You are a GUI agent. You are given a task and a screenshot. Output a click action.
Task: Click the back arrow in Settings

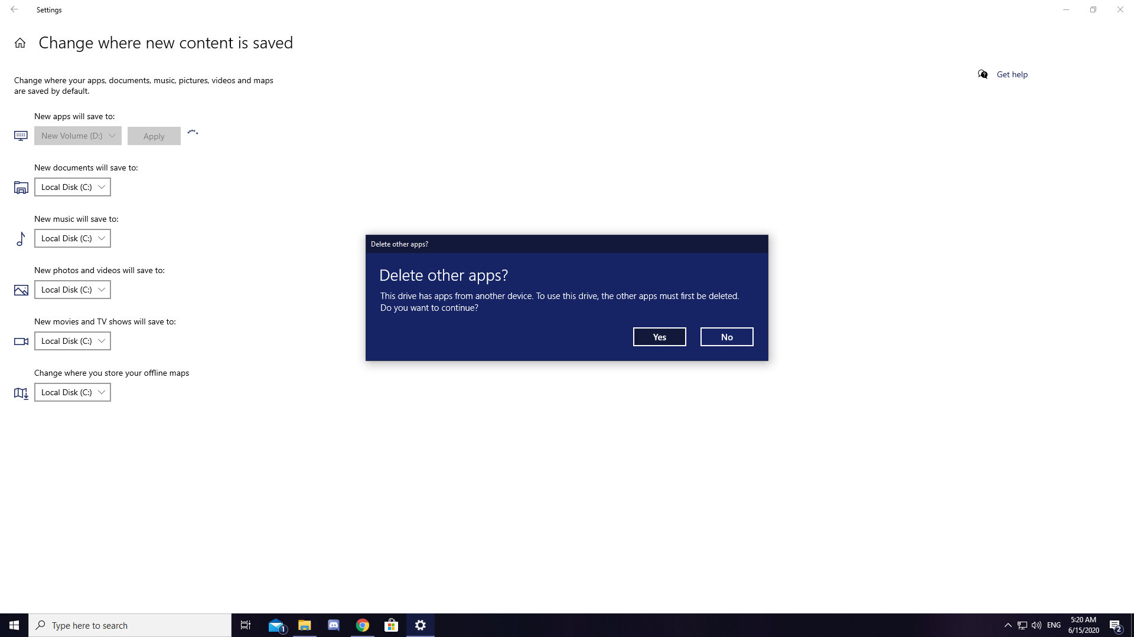[x=14, y=9]
